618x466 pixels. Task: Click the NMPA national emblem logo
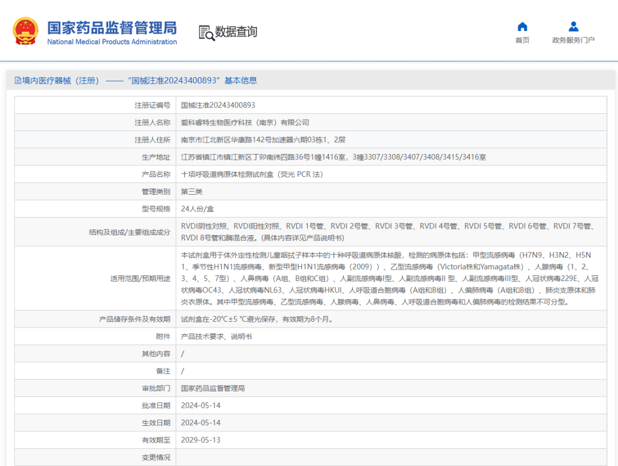click(26, 31)
